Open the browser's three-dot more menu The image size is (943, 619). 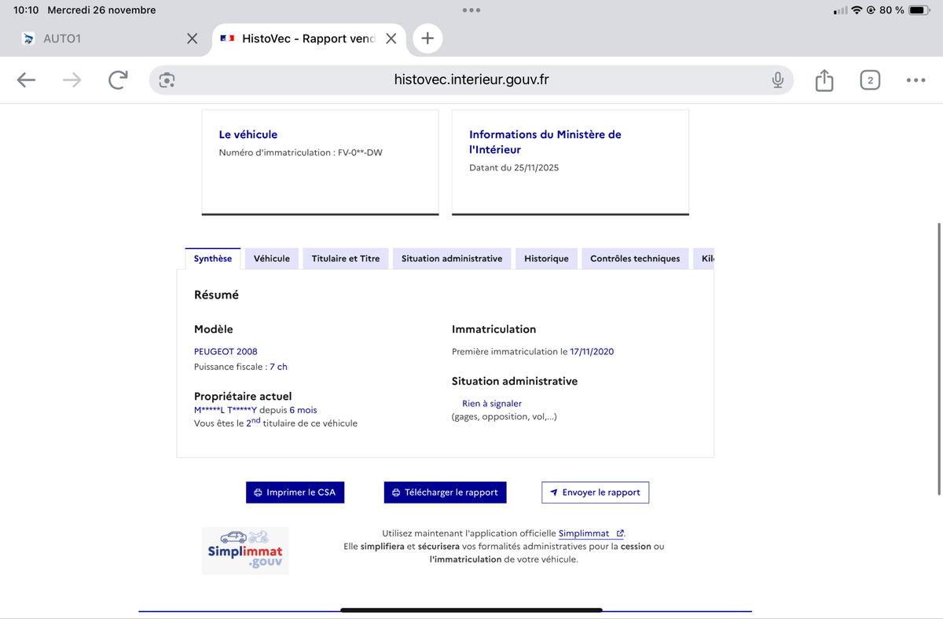tap(915, 80)
